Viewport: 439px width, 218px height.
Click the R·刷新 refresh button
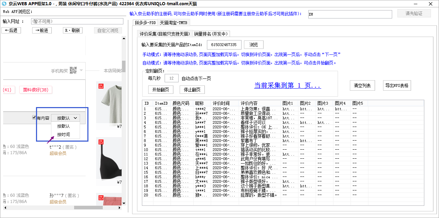72,30
